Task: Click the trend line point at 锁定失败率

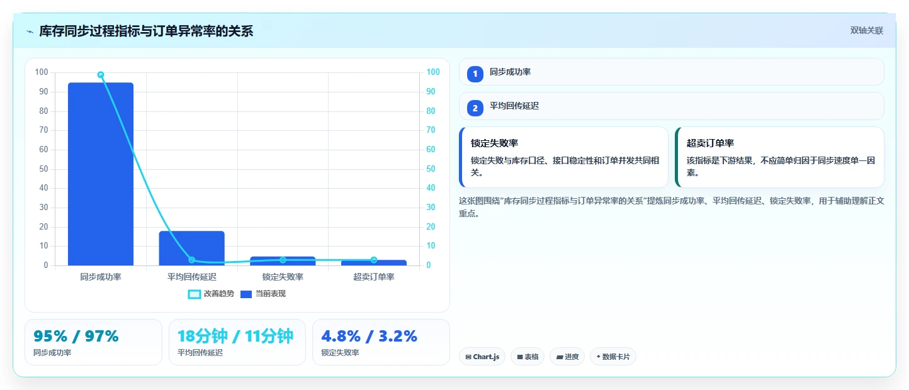Action: click(283, 260)
